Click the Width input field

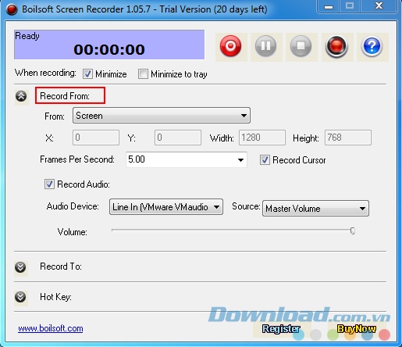click(262, 138)
